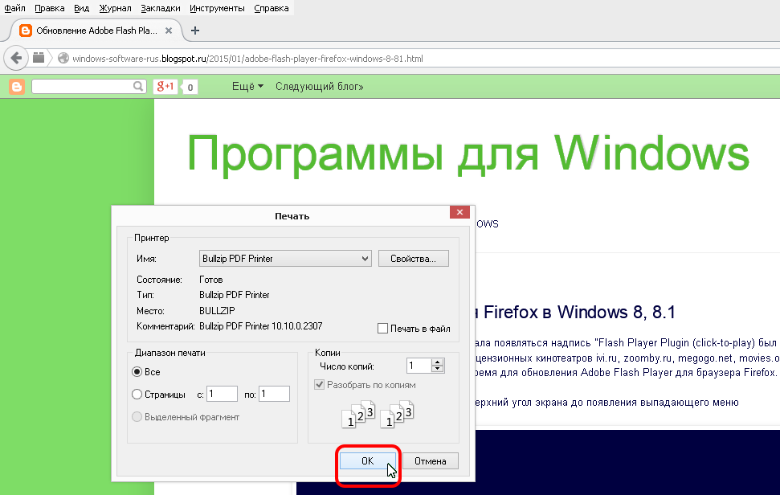
Task: Click the Blogger logo in navbar
Action: pos(16,87)
